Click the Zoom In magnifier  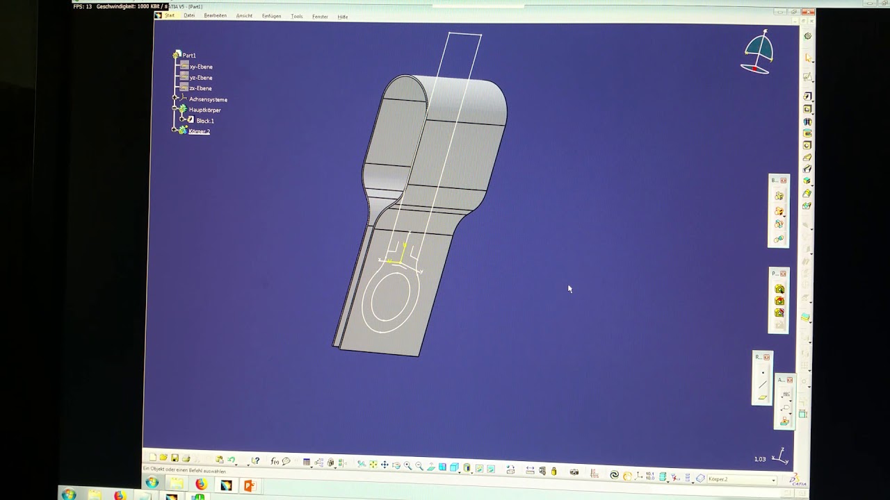(407, 465)
